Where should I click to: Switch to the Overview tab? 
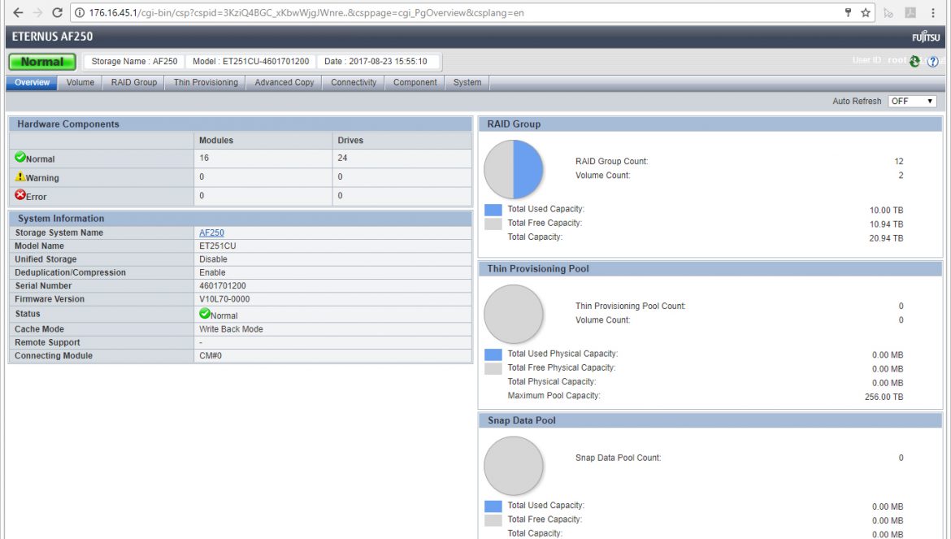click(33, 82)
